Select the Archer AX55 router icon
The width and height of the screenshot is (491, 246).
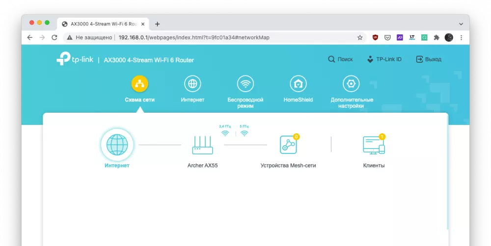tap(202, 145)
